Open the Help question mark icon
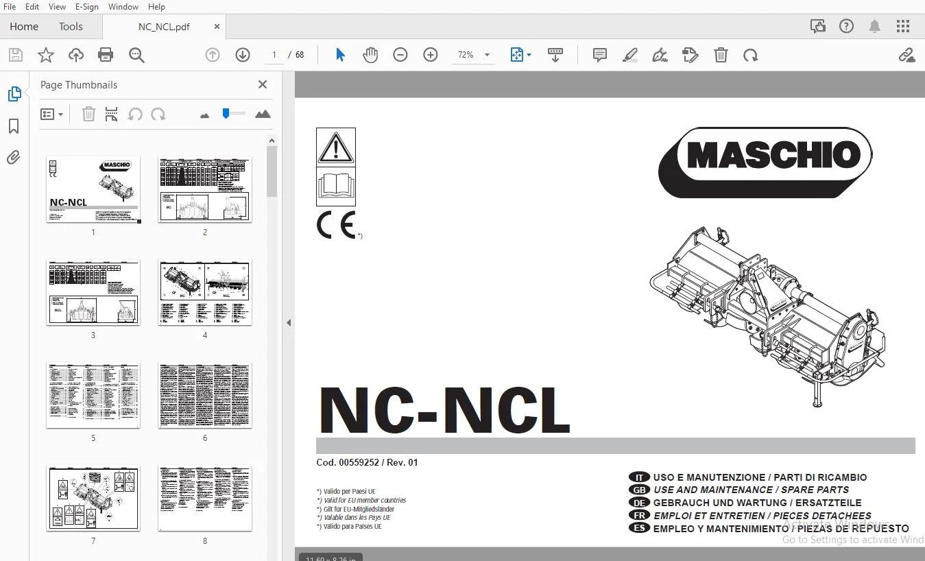This screenshot has height=561, width=925. [x=846, y=26]
